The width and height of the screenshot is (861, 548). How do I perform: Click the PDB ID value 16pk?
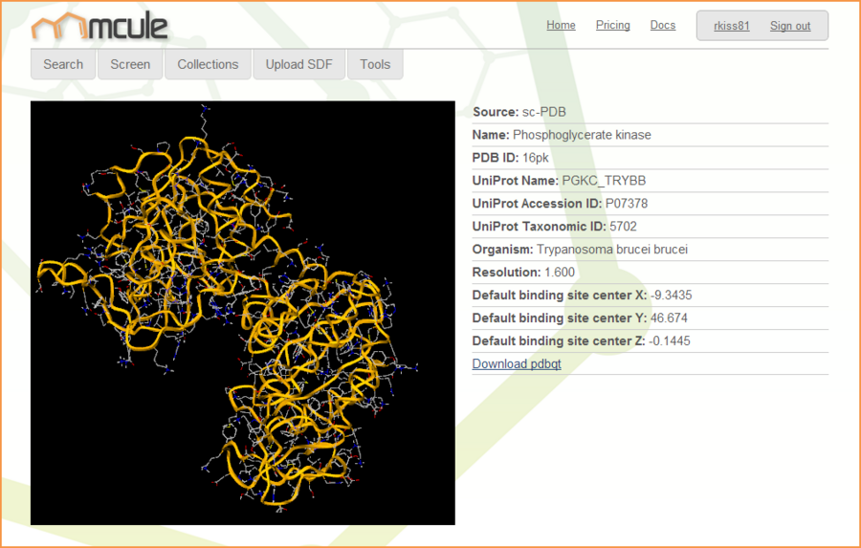(535, 158)
